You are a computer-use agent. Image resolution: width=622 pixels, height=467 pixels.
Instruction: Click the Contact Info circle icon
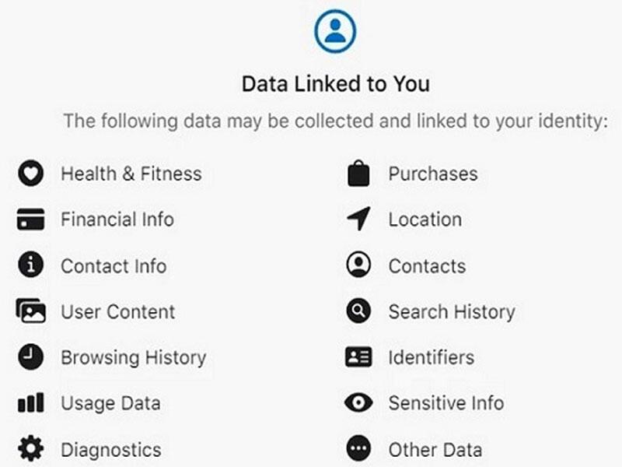pos(30,265)
